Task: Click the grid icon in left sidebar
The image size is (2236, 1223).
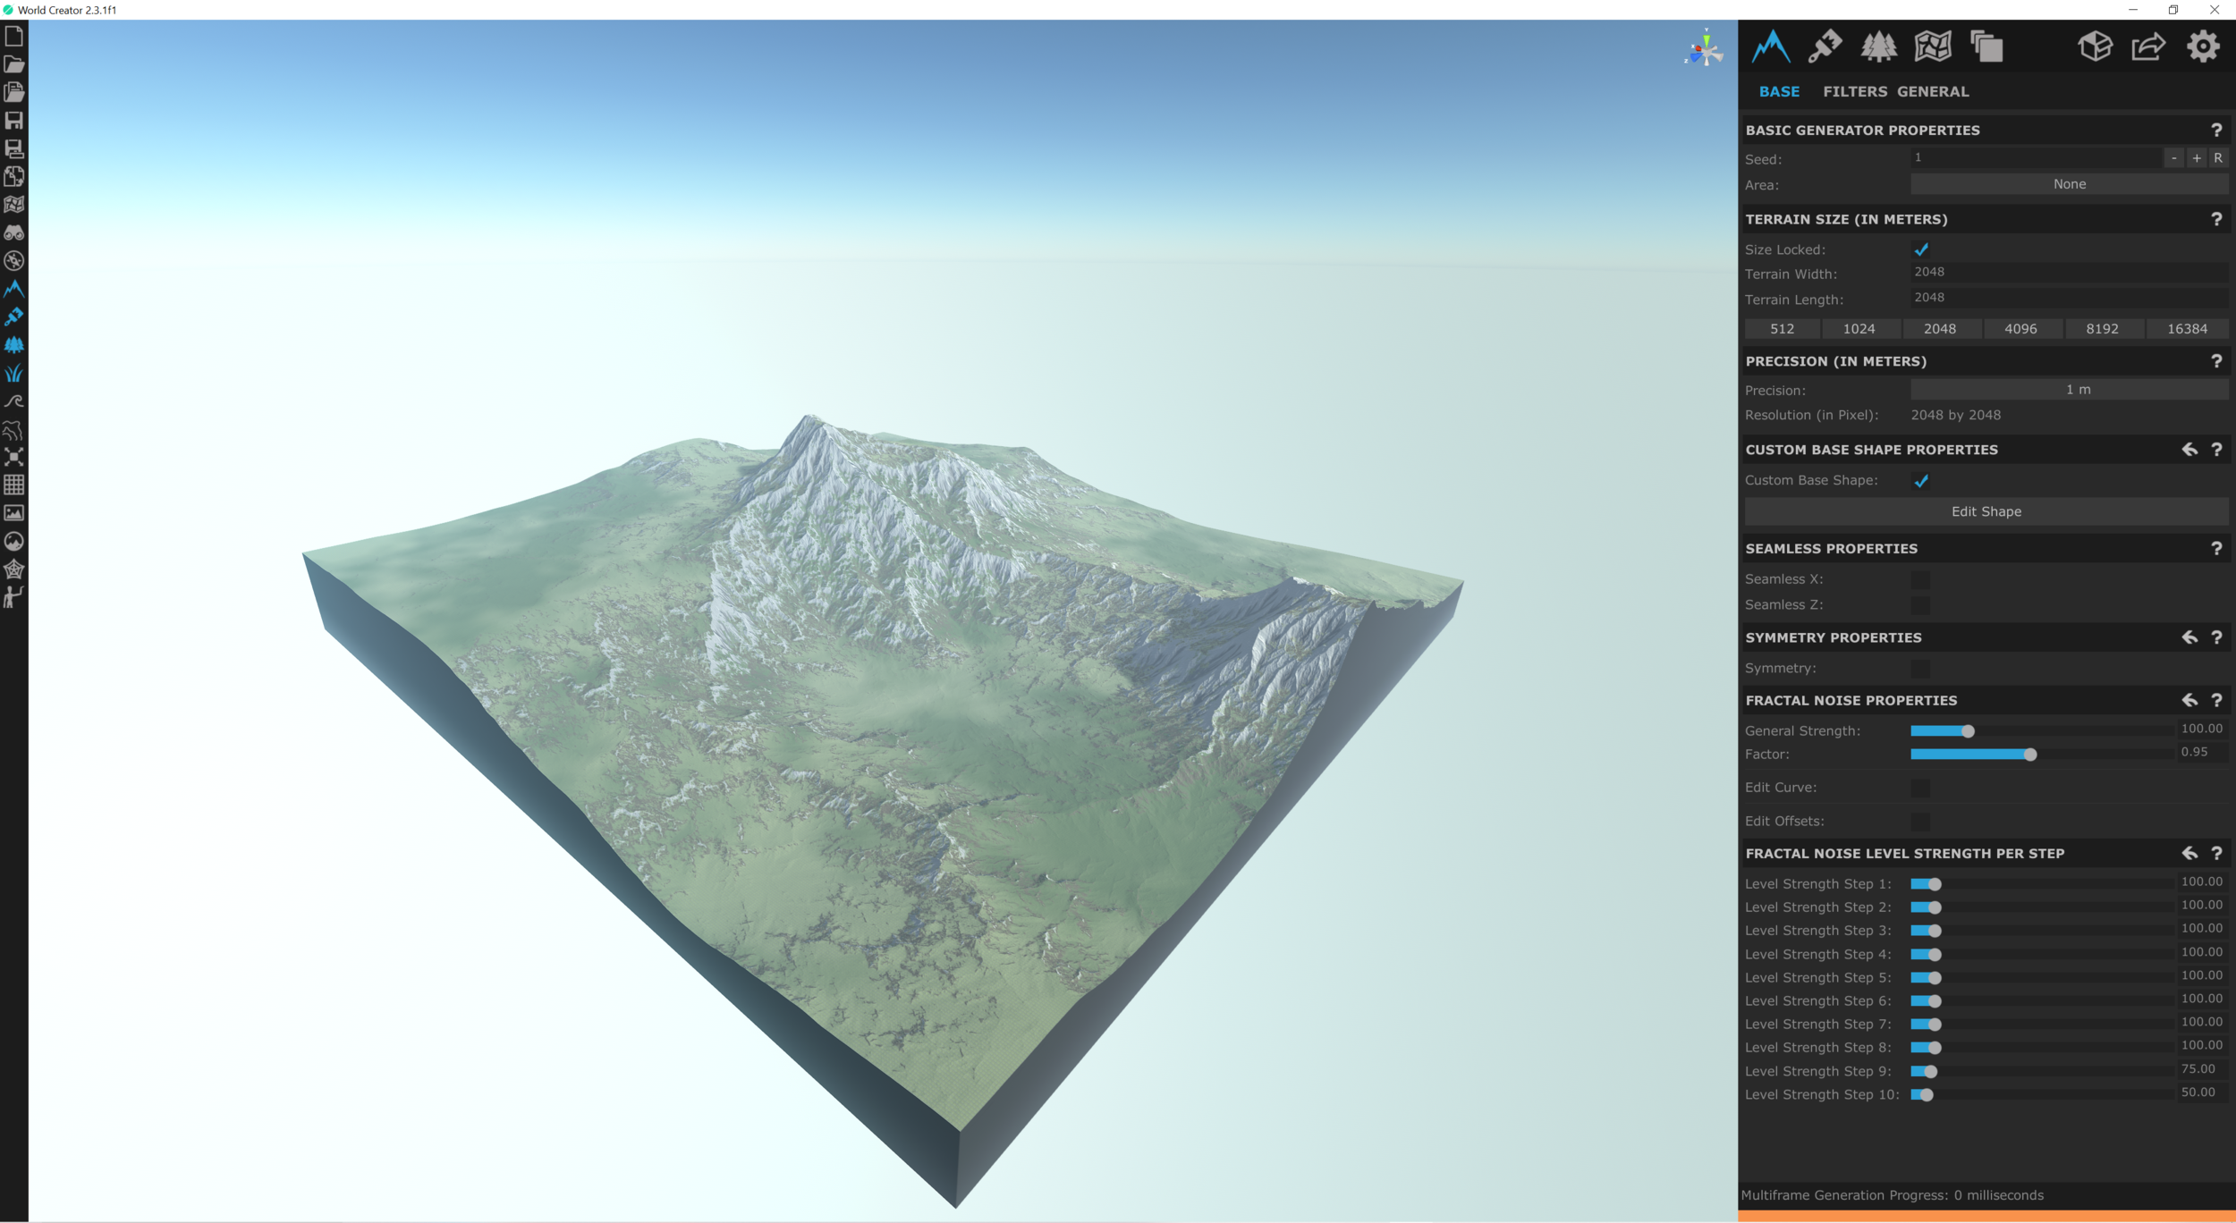Action: (x=13, y=485)
